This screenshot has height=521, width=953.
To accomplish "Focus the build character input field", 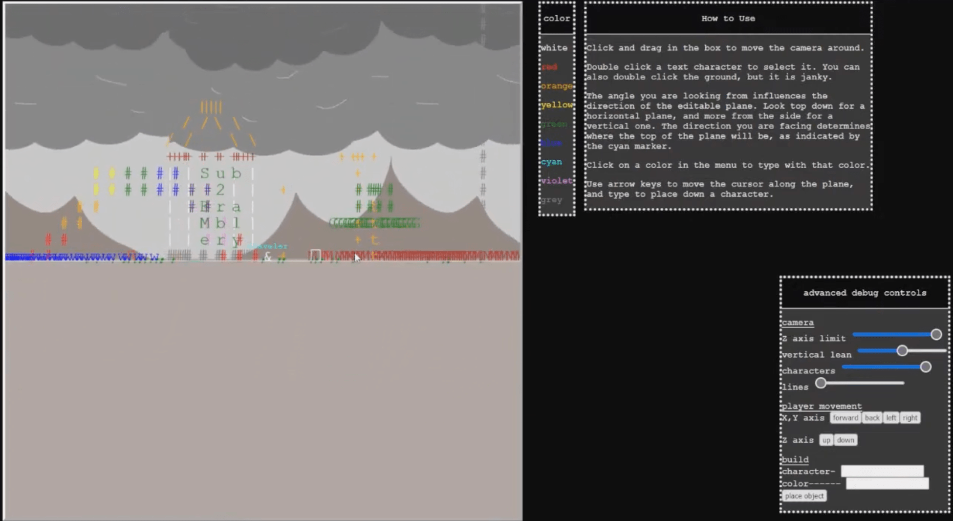I will pos(882,471).
